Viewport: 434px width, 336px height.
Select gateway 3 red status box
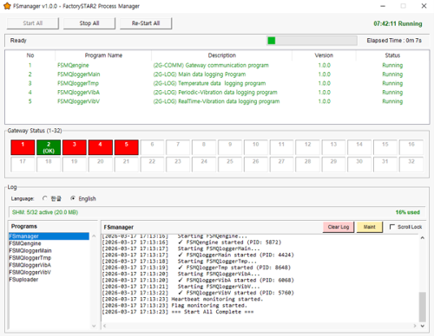[x=75, y=147]
